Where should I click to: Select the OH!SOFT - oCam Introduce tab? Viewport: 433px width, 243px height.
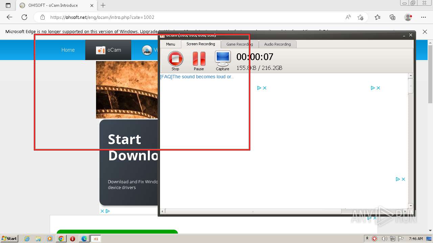point(57,5)
